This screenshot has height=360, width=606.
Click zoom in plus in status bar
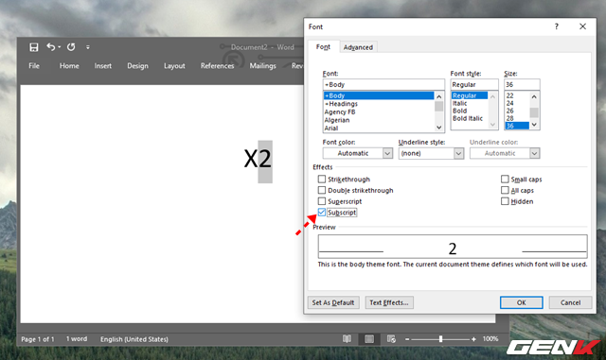(473, 339)
